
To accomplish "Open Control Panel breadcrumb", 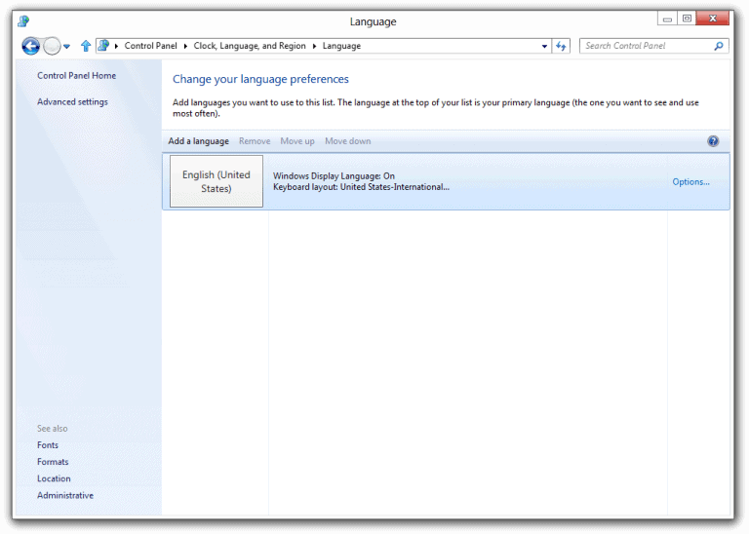I will pyautogui.click(x=150, y=46).
